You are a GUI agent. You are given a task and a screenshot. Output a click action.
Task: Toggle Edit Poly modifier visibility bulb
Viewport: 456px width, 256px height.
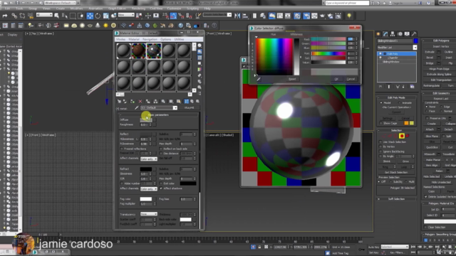[380, 54]
